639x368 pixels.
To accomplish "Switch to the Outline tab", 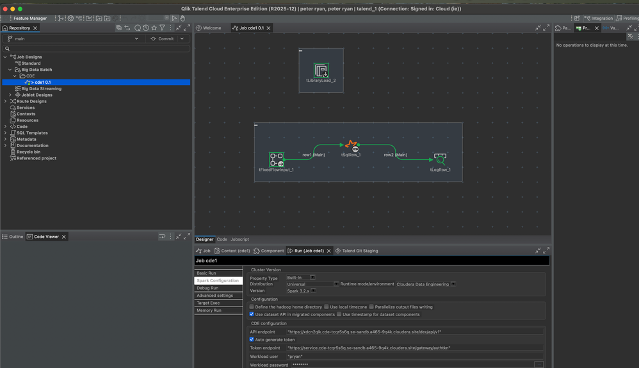I will (13, 236).
